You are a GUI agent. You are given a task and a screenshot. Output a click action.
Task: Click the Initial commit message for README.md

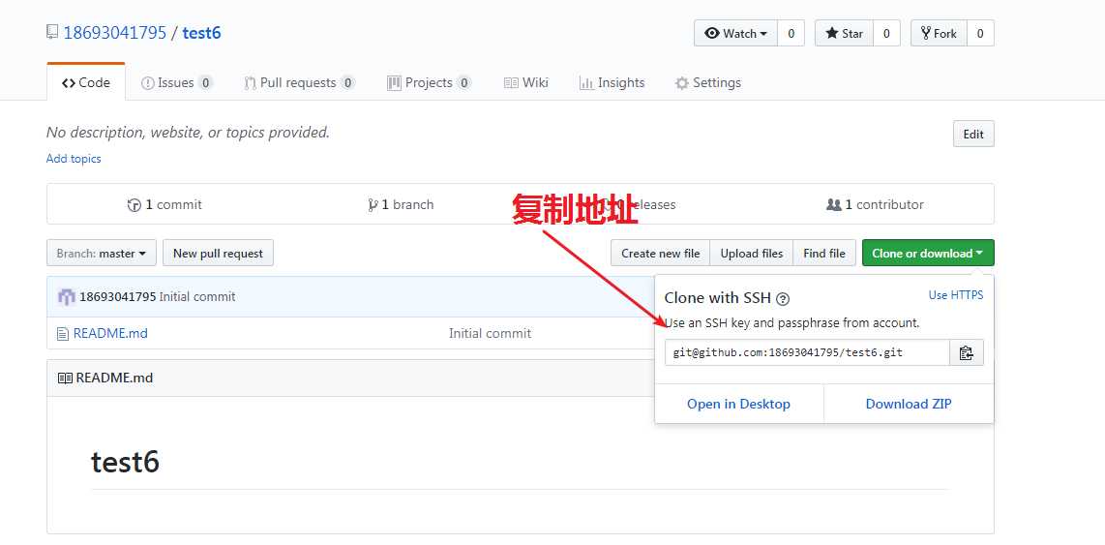point(490,334)
